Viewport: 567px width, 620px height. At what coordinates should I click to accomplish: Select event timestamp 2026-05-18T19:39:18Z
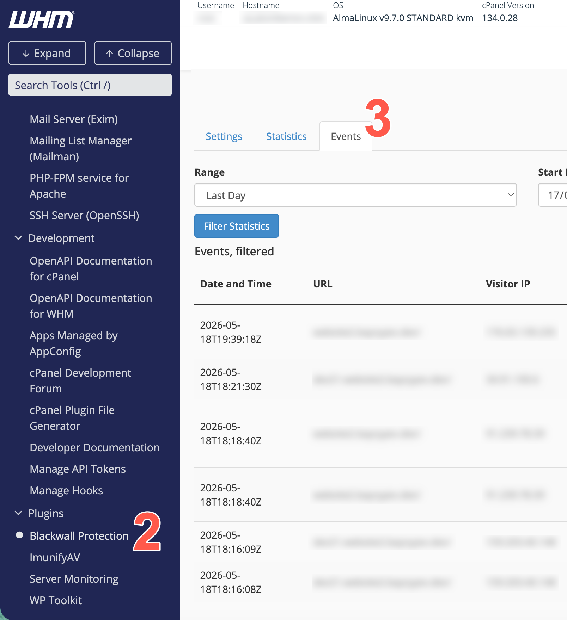click(x=231, y=332)
